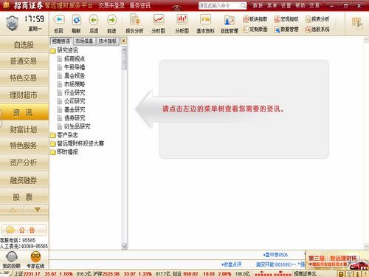
Task: Open 定制版面 custom layout
Action: tap(255, 30)
